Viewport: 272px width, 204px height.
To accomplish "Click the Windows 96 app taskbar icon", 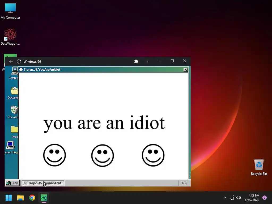I will [x=44, y=198].
